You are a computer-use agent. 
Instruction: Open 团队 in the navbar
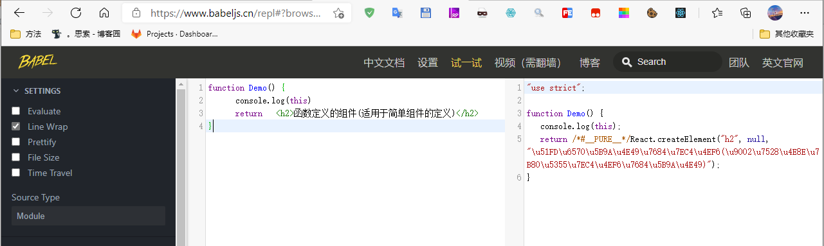point(739,62)
